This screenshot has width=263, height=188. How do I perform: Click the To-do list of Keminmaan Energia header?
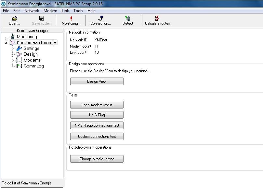(27, 183)
